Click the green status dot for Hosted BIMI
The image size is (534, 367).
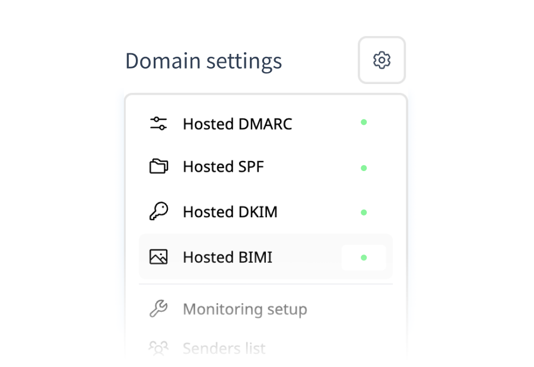click(364, 257)
